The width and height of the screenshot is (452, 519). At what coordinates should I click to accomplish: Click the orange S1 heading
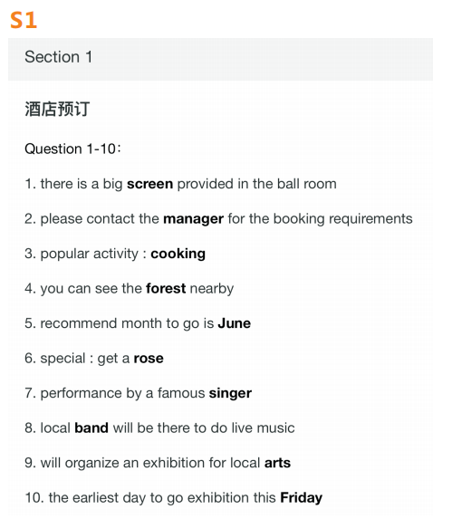24,20
